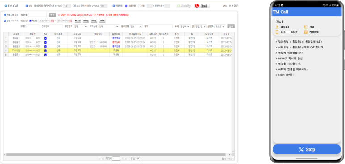Uncheck the Call checkbox in row 1
Viewport: 345px width, 164px height.
(x=46, y=38)
